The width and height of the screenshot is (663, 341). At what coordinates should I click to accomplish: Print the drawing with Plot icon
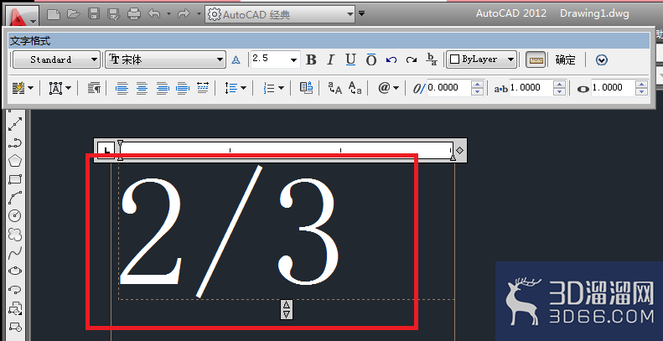point(134,14)
